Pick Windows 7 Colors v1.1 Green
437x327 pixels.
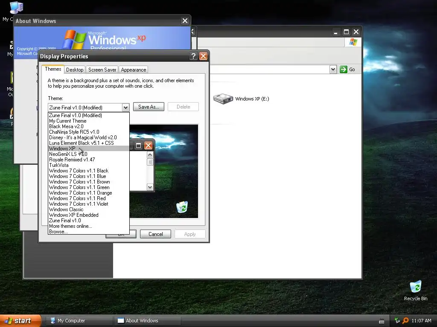coord(89,187)
